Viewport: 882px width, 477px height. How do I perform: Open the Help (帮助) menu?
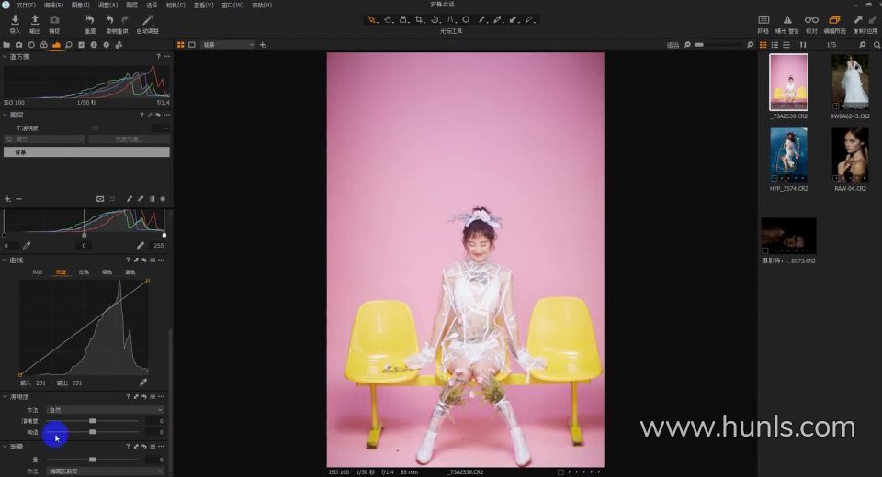[262, 5]
